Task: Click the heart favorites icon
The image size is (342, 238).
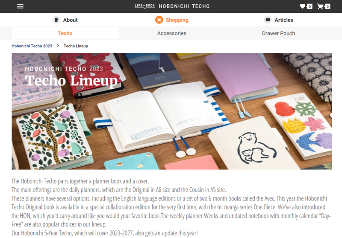Action: [x=303, y=6]
